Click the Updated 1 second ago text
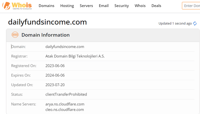Image resolution: width=200 pixels, height=114 pixels. point(175,23)
